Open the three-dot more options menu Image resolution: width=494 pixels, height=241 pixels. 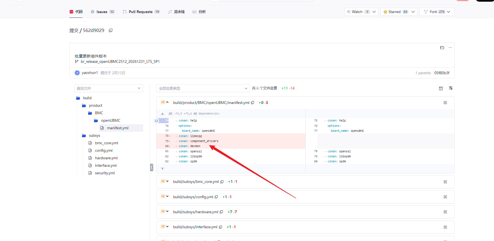(x=450, y=48)
